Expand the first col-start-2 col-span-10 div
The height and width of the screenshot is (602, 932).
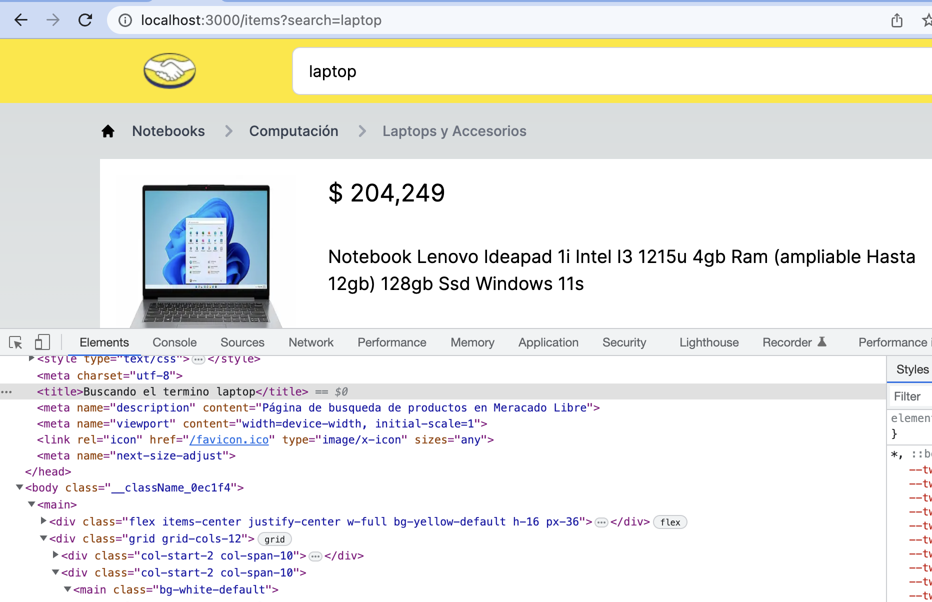tap(55, 555)
